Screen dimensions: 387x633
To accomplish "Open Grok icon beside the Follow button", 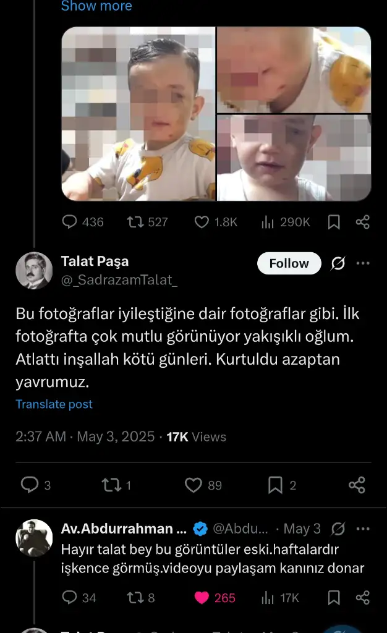I will tap(338, 264).
